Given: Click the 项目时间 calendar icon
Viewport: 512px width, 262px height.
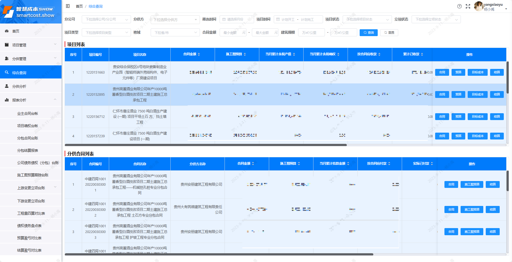Looking at the screenshot, I should (278, 19).
